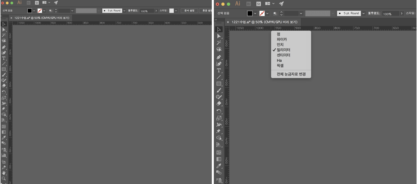Click the white 스타일 graphic style swatch

click(x=172, y=11)
